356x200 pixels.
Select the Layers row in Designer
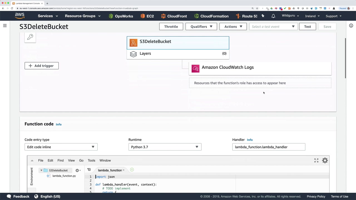[178, 54]
